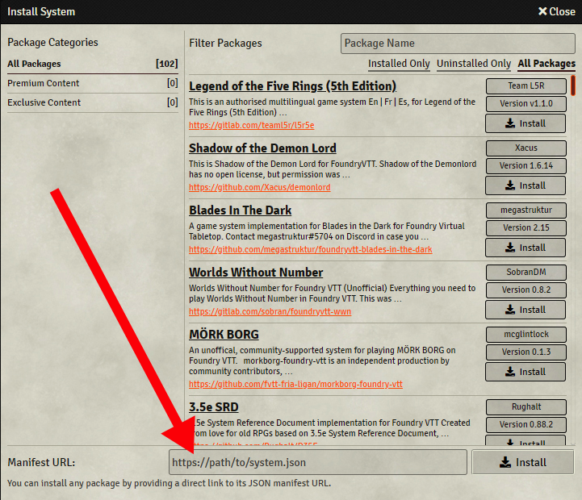Click Version 0.8.2 tag
This screenshot has width=582, height=500.
click(x=526, y=290)
